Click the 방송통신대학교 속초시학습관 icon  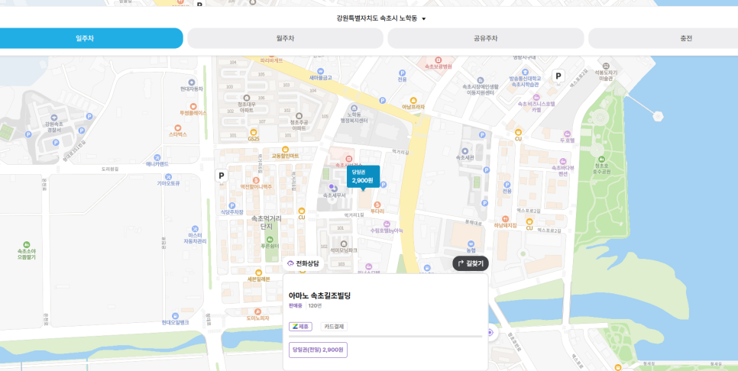524,70
